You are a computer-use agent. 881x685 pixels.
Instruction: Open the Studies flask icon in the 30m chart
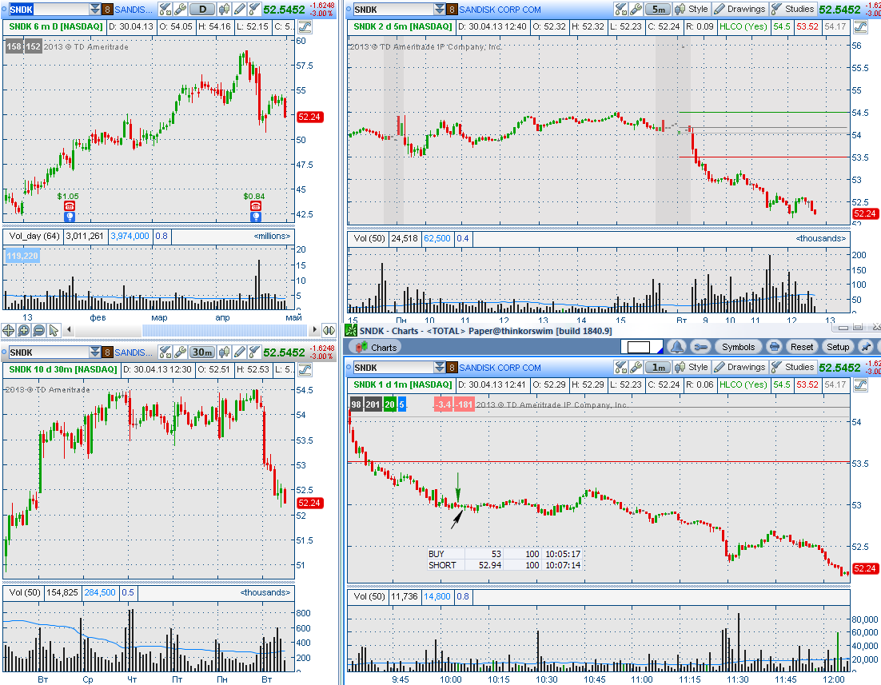(x=254, y=352)
